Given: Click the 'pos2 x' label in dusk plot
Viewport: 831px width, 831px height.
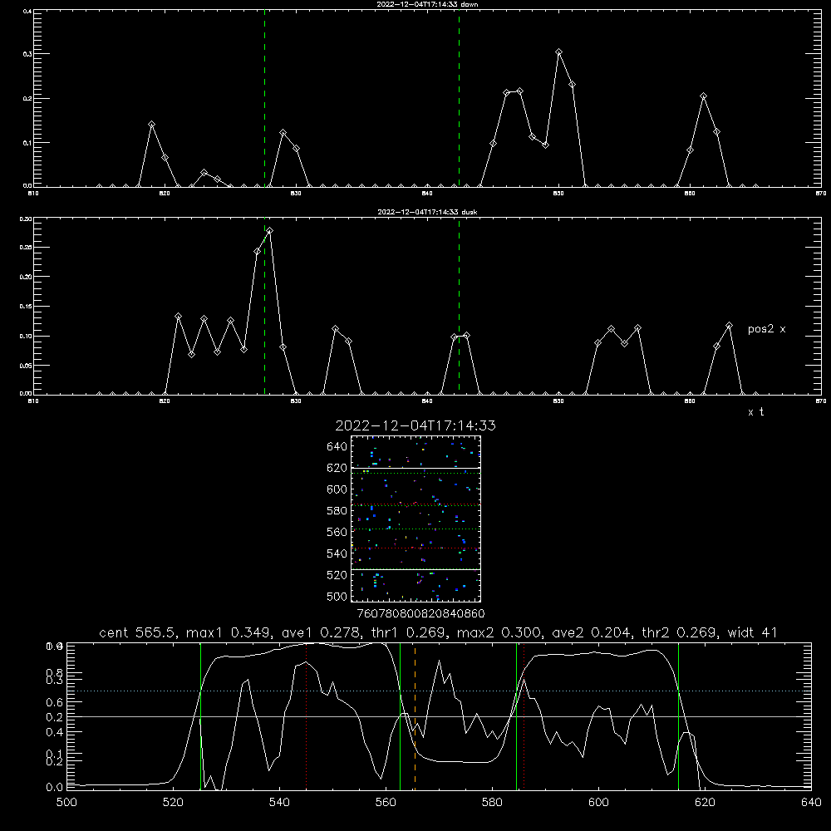Looking at the screenshot, I should point(766,329).
